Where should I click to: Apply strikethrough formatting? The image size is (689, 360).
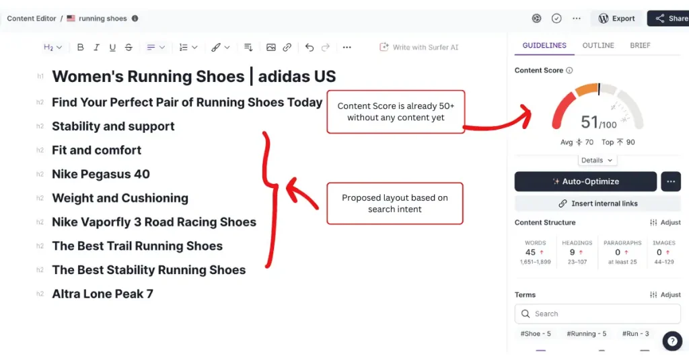(x=129, y=48)
